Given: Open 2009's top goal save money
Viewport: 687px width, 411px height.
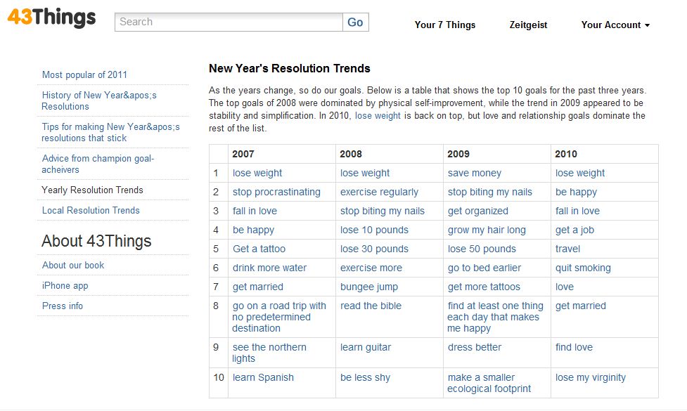Looking at the screenshot, I should (x=475, y=173).
